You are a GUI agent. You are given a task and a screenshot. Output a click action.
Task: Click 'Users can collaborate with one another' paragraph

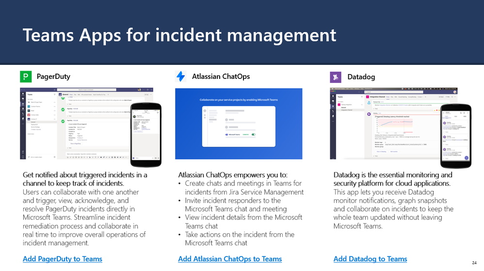[84, 217]
